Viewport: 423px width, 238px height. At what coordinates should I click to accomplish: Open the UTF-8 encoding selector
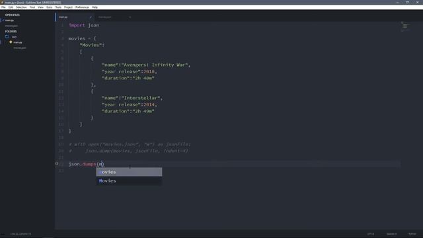[x=370, y=234]
